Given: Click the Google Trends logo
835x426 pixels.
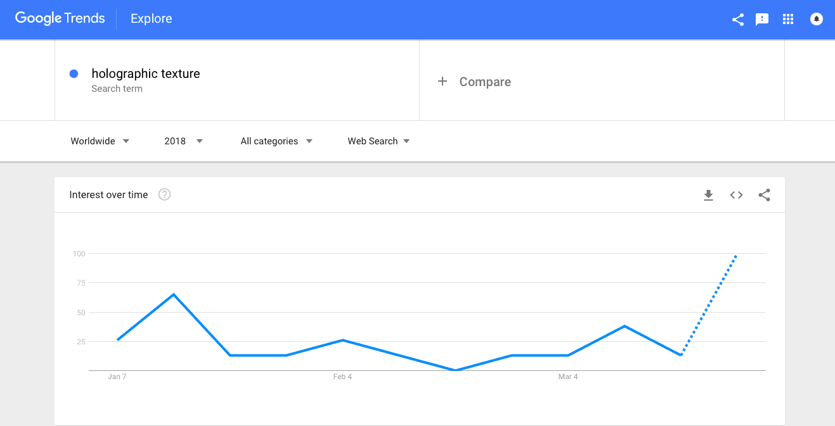Looking at the screenshot, I should pos(60,19).
